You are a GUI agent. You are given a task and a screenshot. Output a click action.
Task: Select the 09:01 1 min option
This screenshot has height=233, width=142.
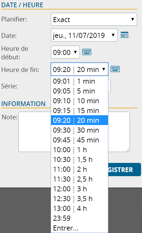(x=79, y=81)
